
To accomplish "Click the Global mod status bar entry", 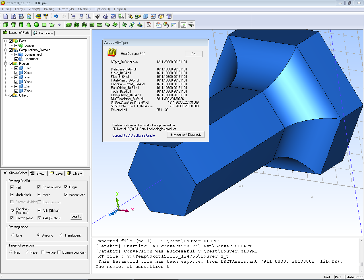I will click(x=354, y=277).
